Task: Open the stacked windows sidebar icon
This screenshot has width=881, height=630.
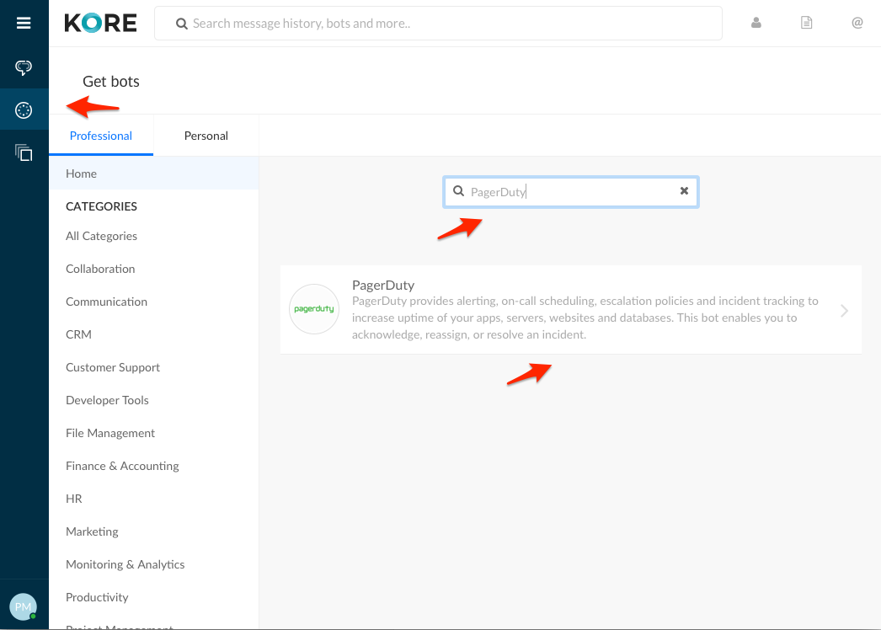Action: (x=24, y=152)
